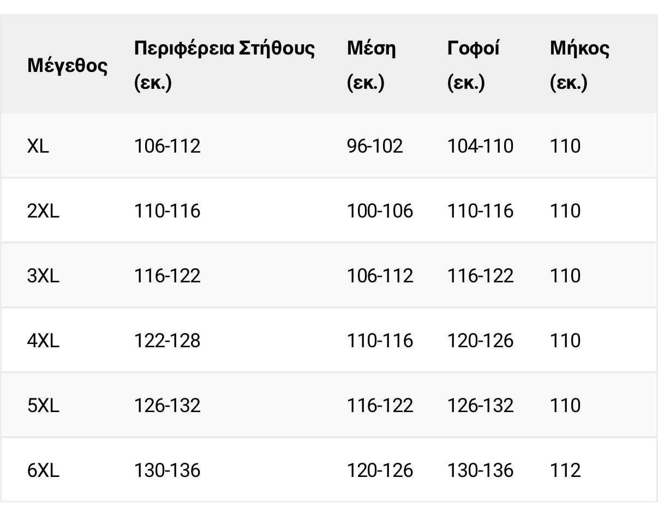Click the 2XL size label

[43, 211]
